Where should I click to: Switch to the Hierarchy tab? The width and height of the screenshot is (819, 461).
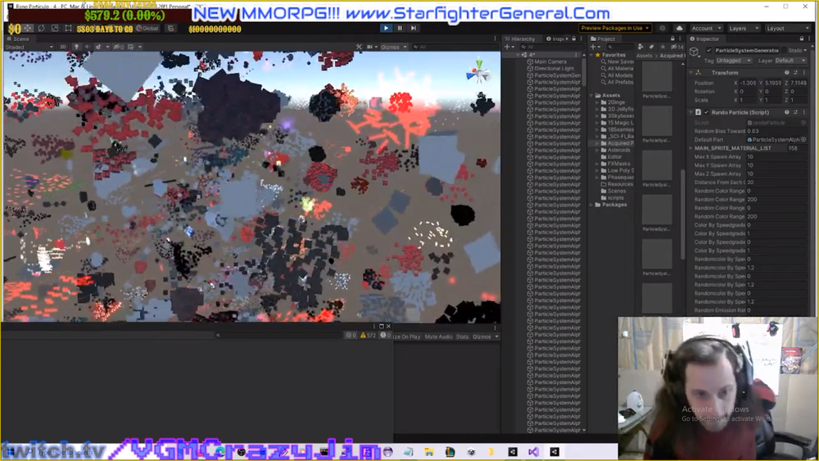[x=520, y=38]
